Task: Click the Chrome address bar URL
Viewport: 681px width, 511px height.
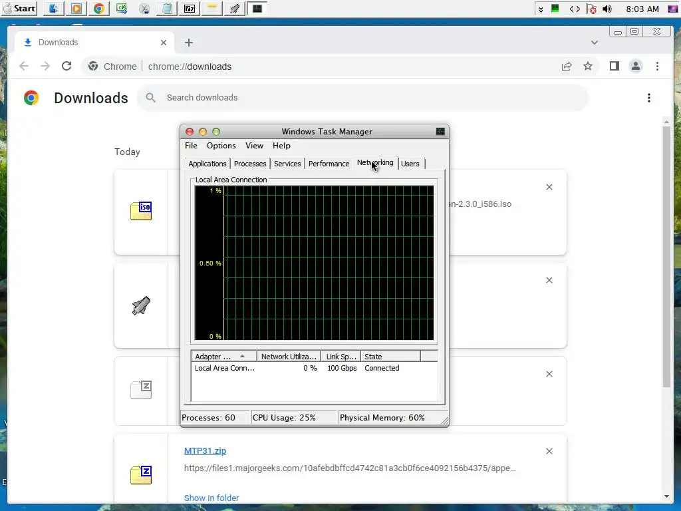Action: (x=190, y=67)
